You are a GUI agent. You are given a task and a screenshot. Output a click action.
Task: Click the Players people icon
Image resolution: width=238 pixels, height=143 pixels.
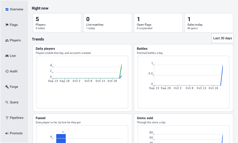pos(7,41)
